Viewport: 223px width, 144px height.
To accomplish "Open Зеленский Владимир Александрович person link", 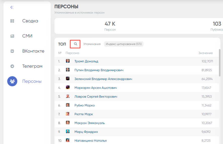I will click(x=103, y=79).
